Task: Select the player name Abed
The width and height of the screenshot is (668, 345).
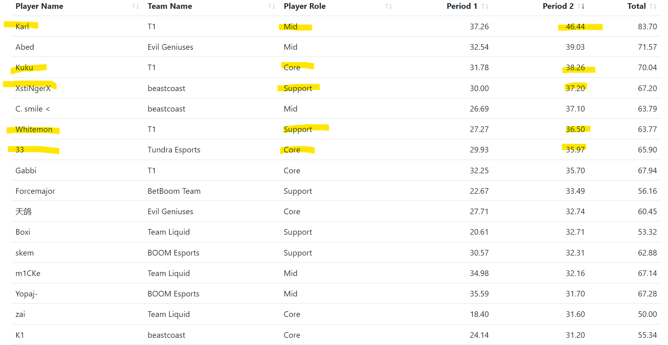Action: (25, 47)
